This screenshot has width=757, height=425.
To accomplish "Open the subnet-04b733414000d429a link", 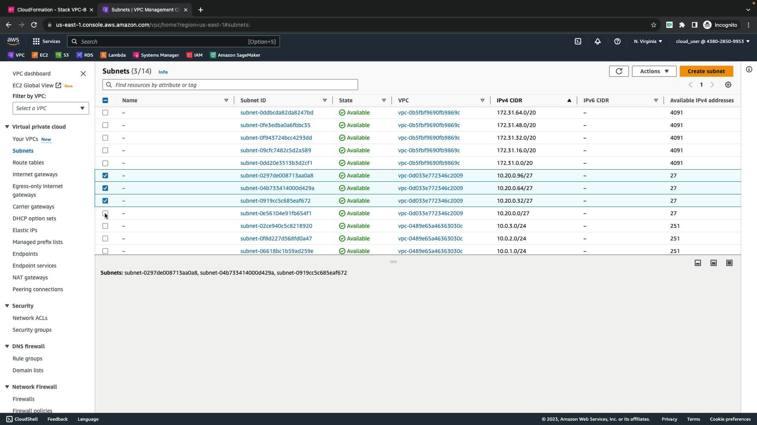I will click(277, 188).
